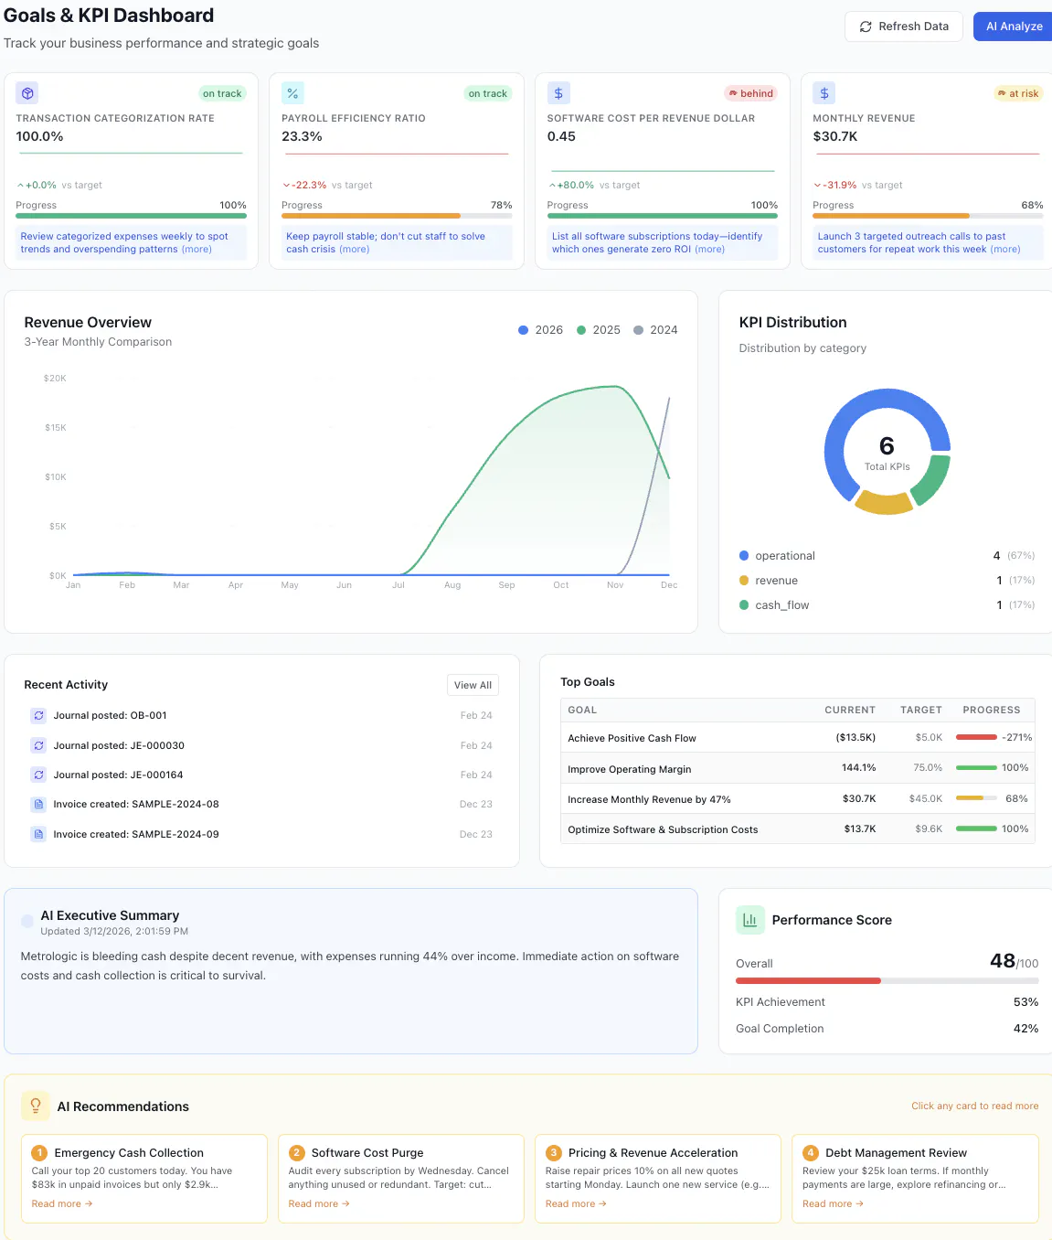
Task: Click the Payroll Efficiency Ratio progress bar
Action: (x=397, y=216)
